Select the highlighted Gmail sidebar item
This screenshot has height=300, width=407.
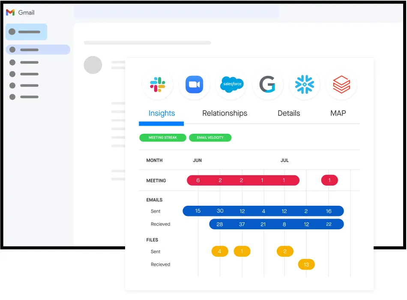pos(38,50)
